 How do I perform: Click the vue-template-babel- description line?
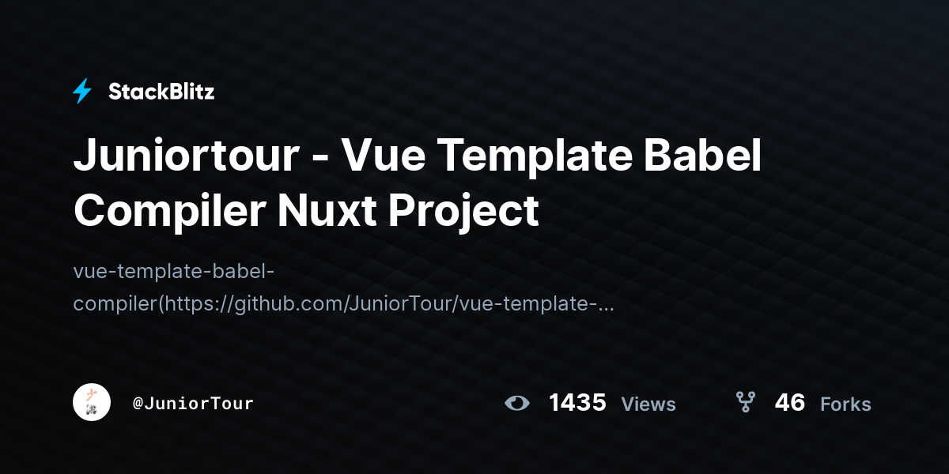[x=174, y=273]
